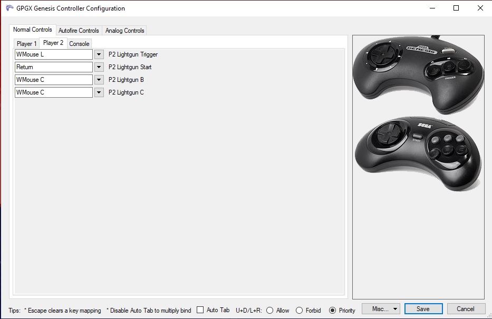The height and width of the screenshot is (319, 492).
Task: Click the P2 Lightgun B input field
Action: pyautogui.click(x=54, y=80)
